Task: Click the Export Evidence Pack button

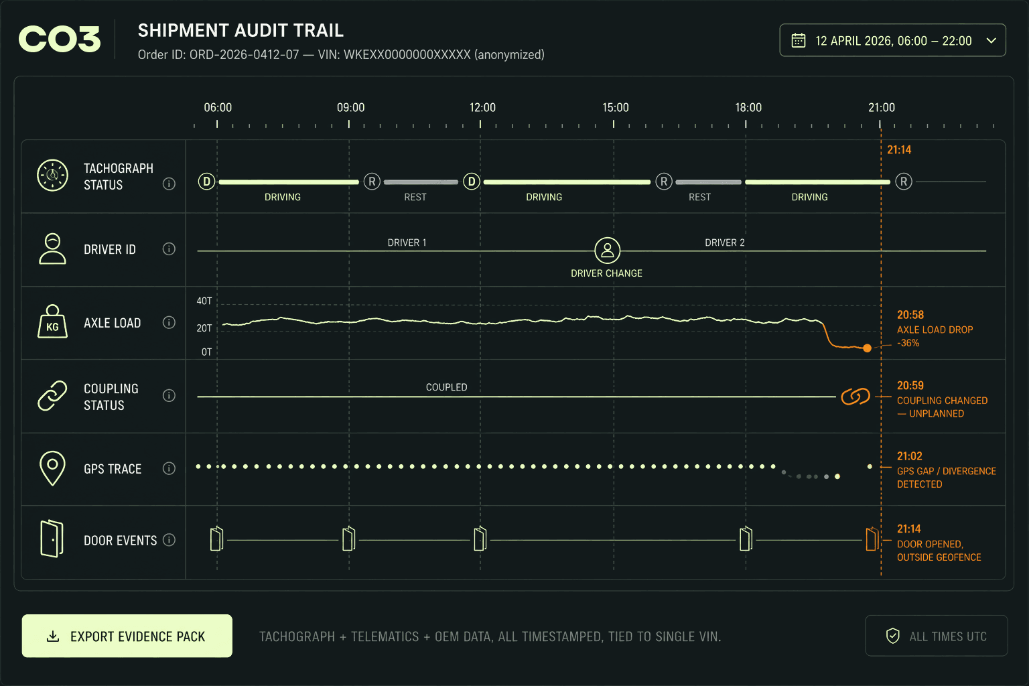Action: coord(127,636)
